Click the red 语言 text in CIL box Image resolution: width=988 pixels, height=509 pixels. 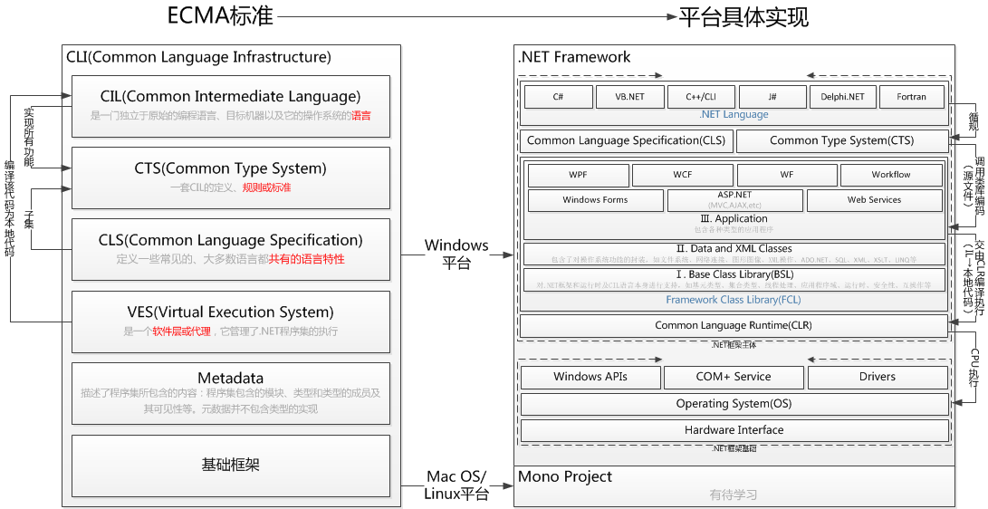361,116
